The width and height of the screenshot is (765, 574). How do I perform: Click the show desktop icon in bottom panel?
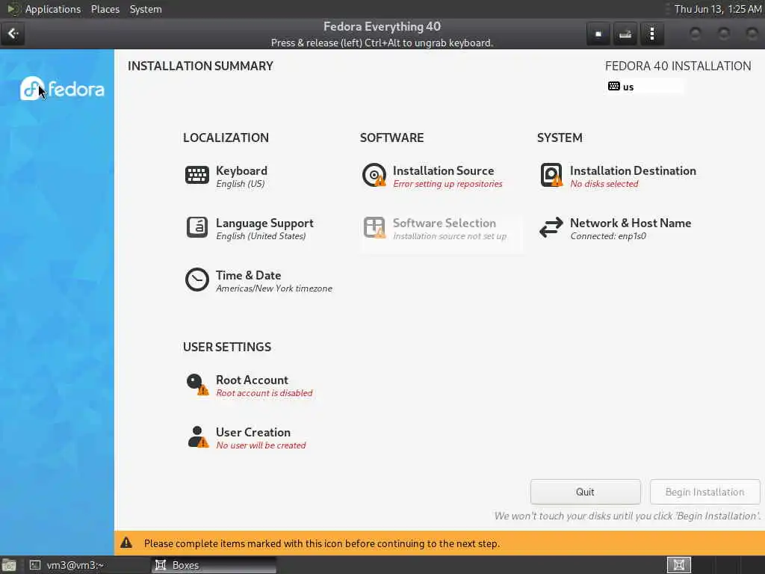click(8, 565)
